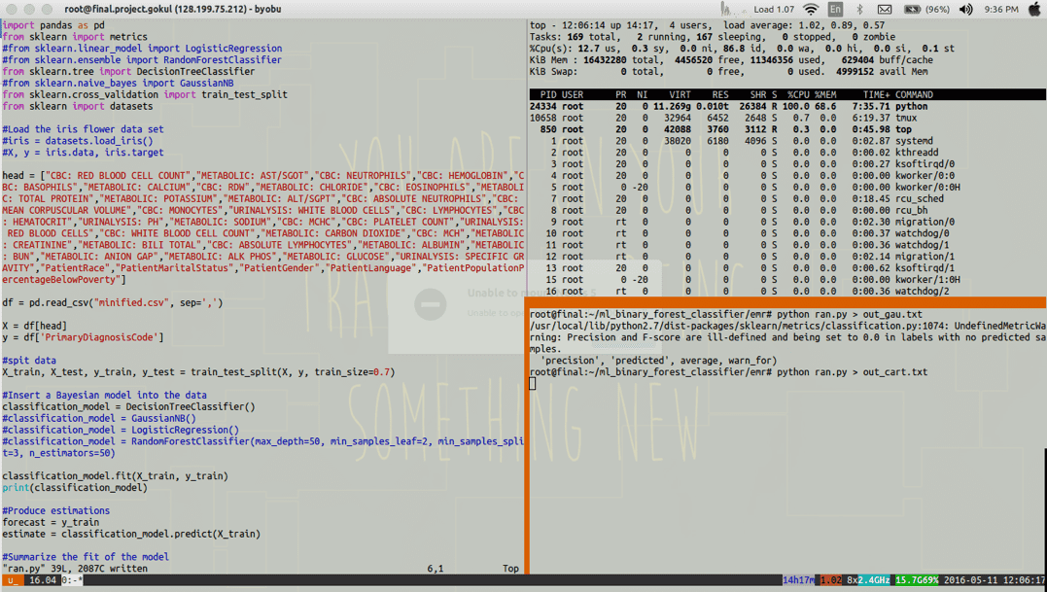Click the '#Load the iris flower data set' comment
This screenshot has width=1047, height=592.
[x=83, y=129]
